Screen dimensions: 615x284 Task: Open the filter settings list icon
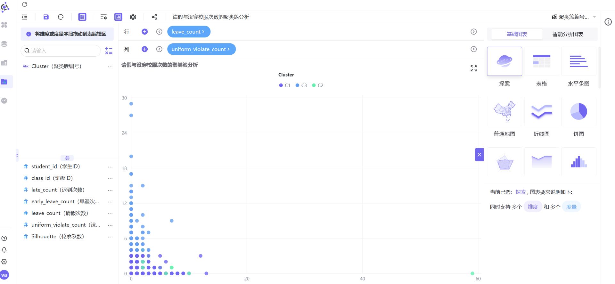[x=103, y=17]
